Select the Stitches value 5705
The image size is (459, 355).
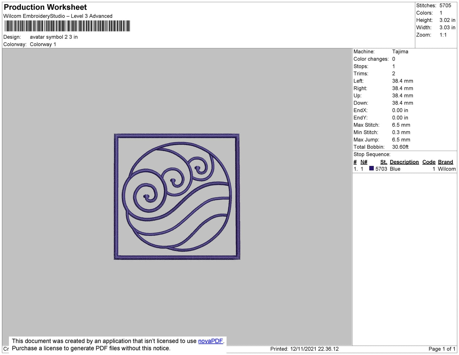coord(445,5)
